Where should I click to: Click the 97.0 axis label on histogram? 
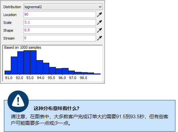click(x=73, y=78)
